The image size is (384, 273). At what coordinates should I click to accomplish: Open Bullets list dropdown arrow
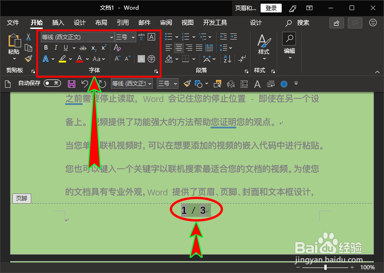pyautogui.click(x=177, y=37)
